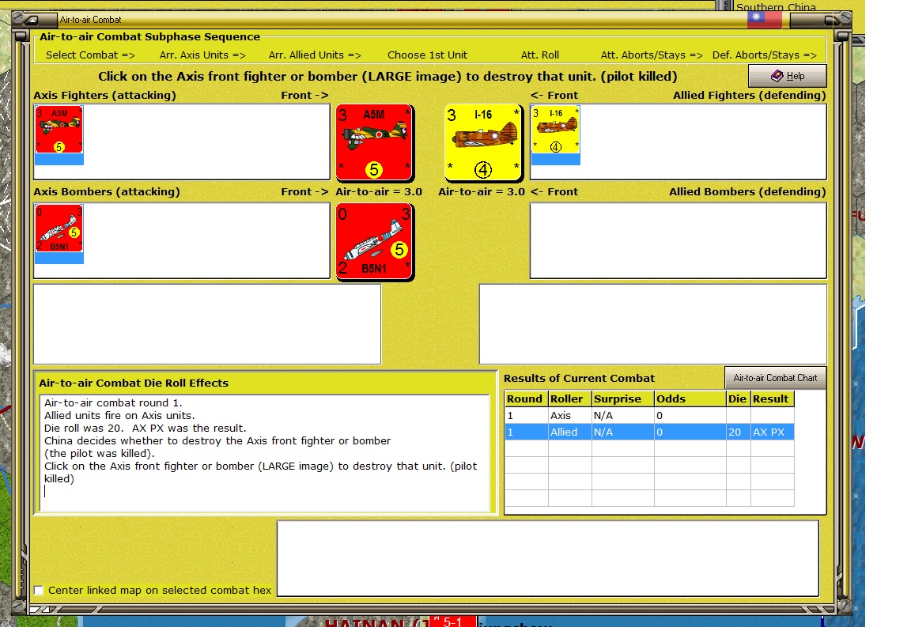Click the AX PX result cell
This screenshot has width=911, height=627.
(x=772, y=432)
